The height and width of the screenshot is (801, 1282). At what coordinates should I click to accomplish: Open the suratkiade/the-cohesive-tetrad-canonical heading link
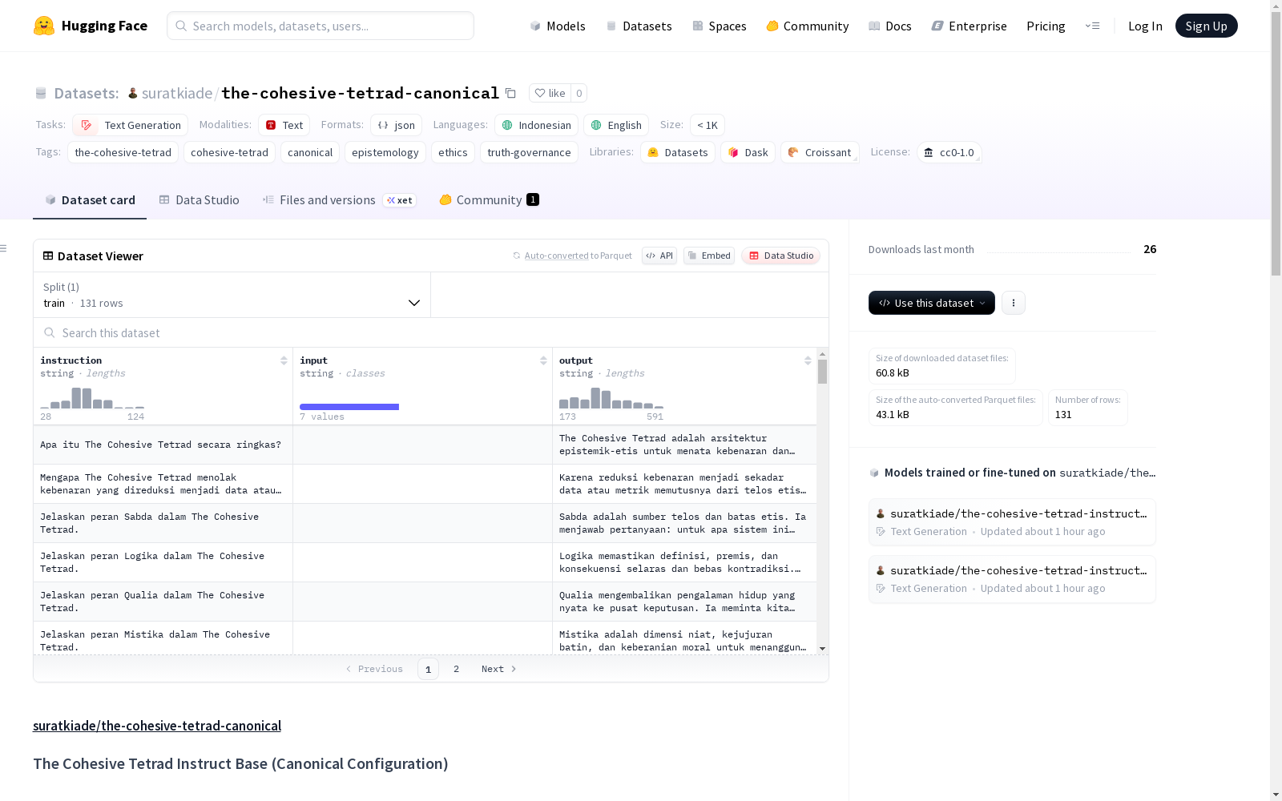157,726
